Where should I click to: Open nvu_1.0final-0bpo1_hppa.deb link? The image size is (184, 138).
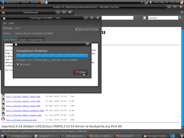23,97
